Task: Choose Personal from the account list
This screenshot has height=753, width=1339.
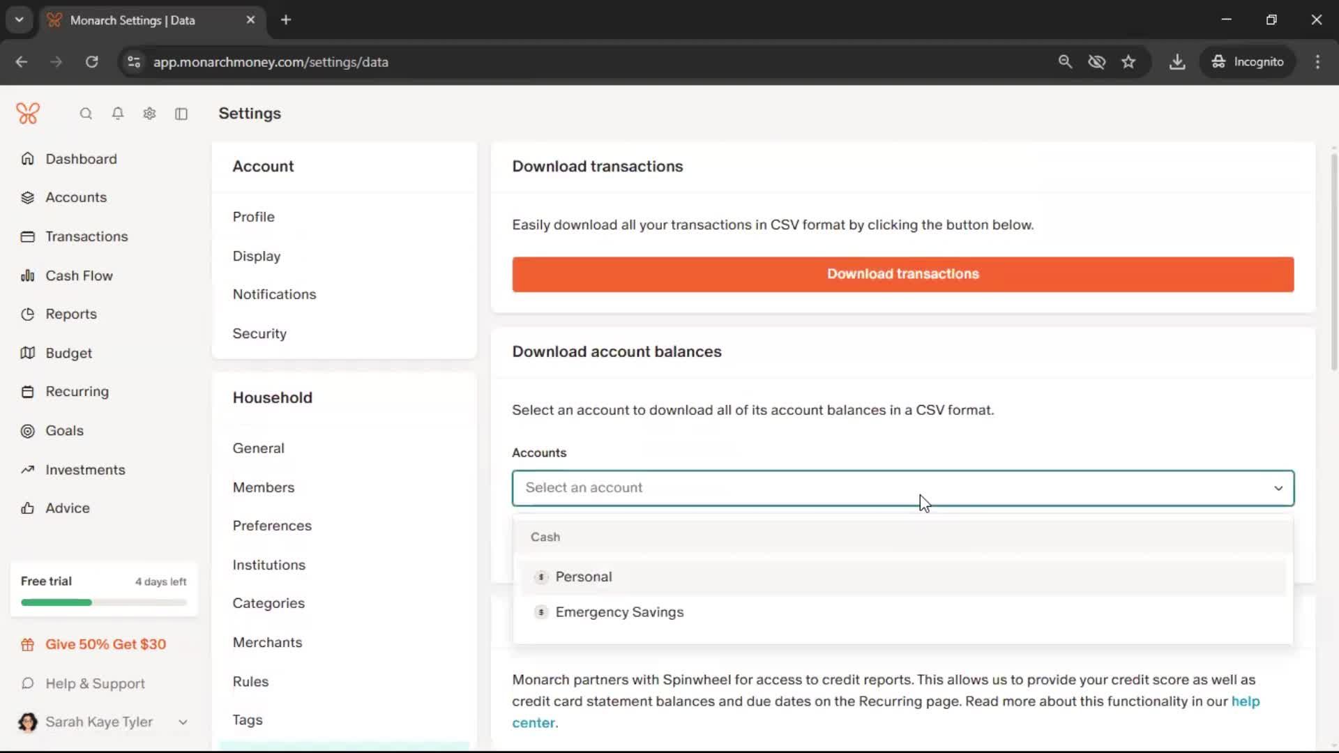Action: point(584,577)
